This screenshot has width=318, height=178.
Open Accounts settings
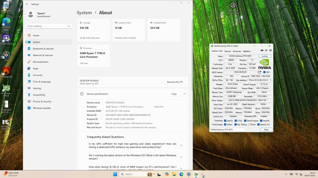49,75
